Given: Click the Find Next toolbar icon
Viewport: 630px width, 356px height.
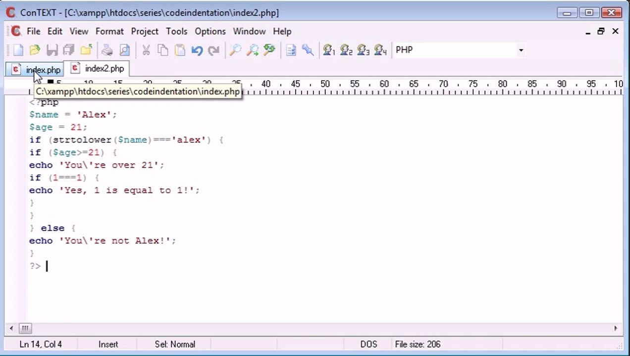Looking at the screenshot, I should click(253, 50).
